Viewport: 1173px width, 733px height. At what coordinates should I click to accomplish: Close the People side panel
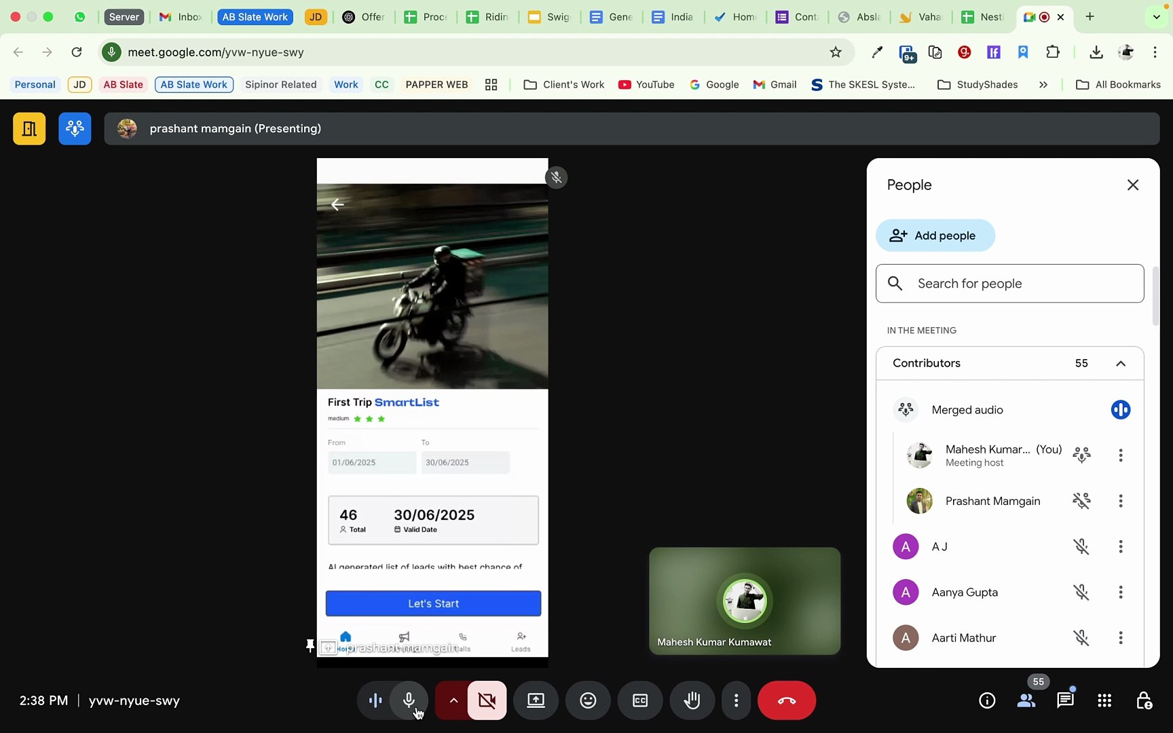(1133, 185)
